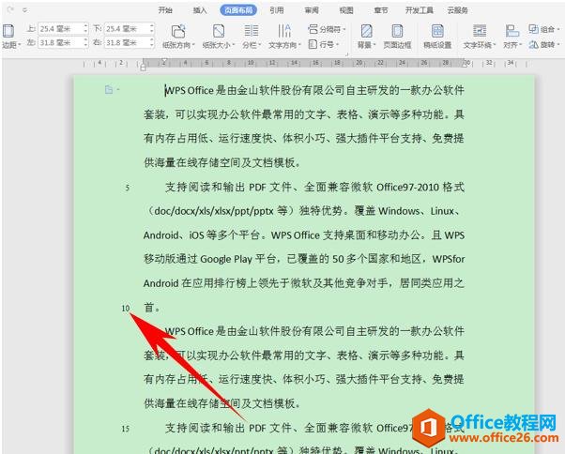This screenshot has height=454, width=565.
Task: Click the redo arrow in quick access bar
Action: (x=10, y=9)
